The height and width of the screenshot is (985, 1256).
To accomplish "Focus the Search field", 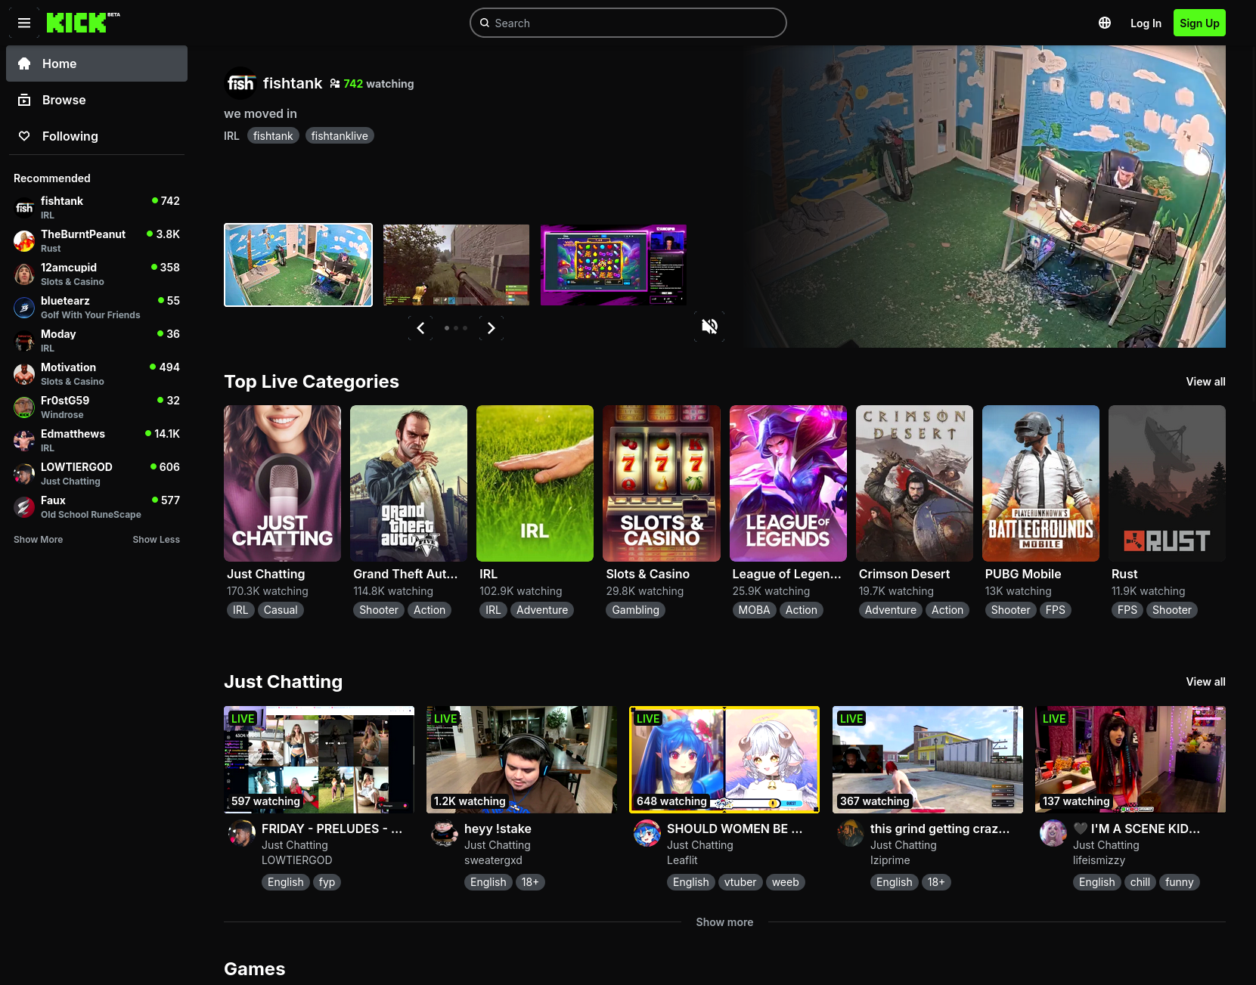I will 628,23.
